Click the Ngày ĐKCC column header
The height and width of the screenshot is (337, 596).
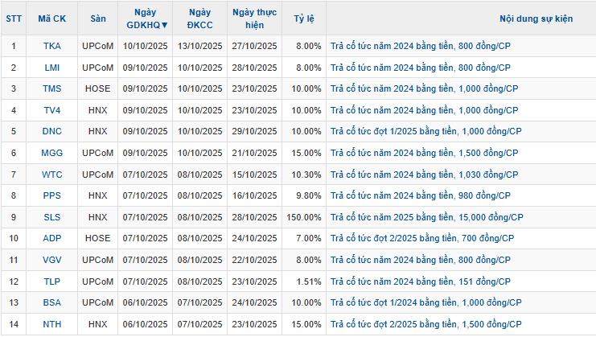click(199, 18)
